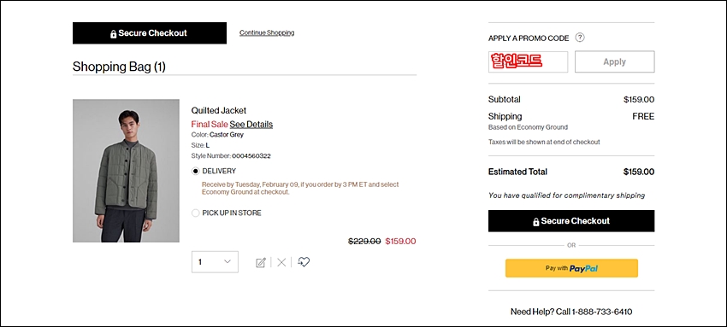This screenshot has height=327, width=727.
Task: Remove the jacket with the X icon
Action: [281, 263]
